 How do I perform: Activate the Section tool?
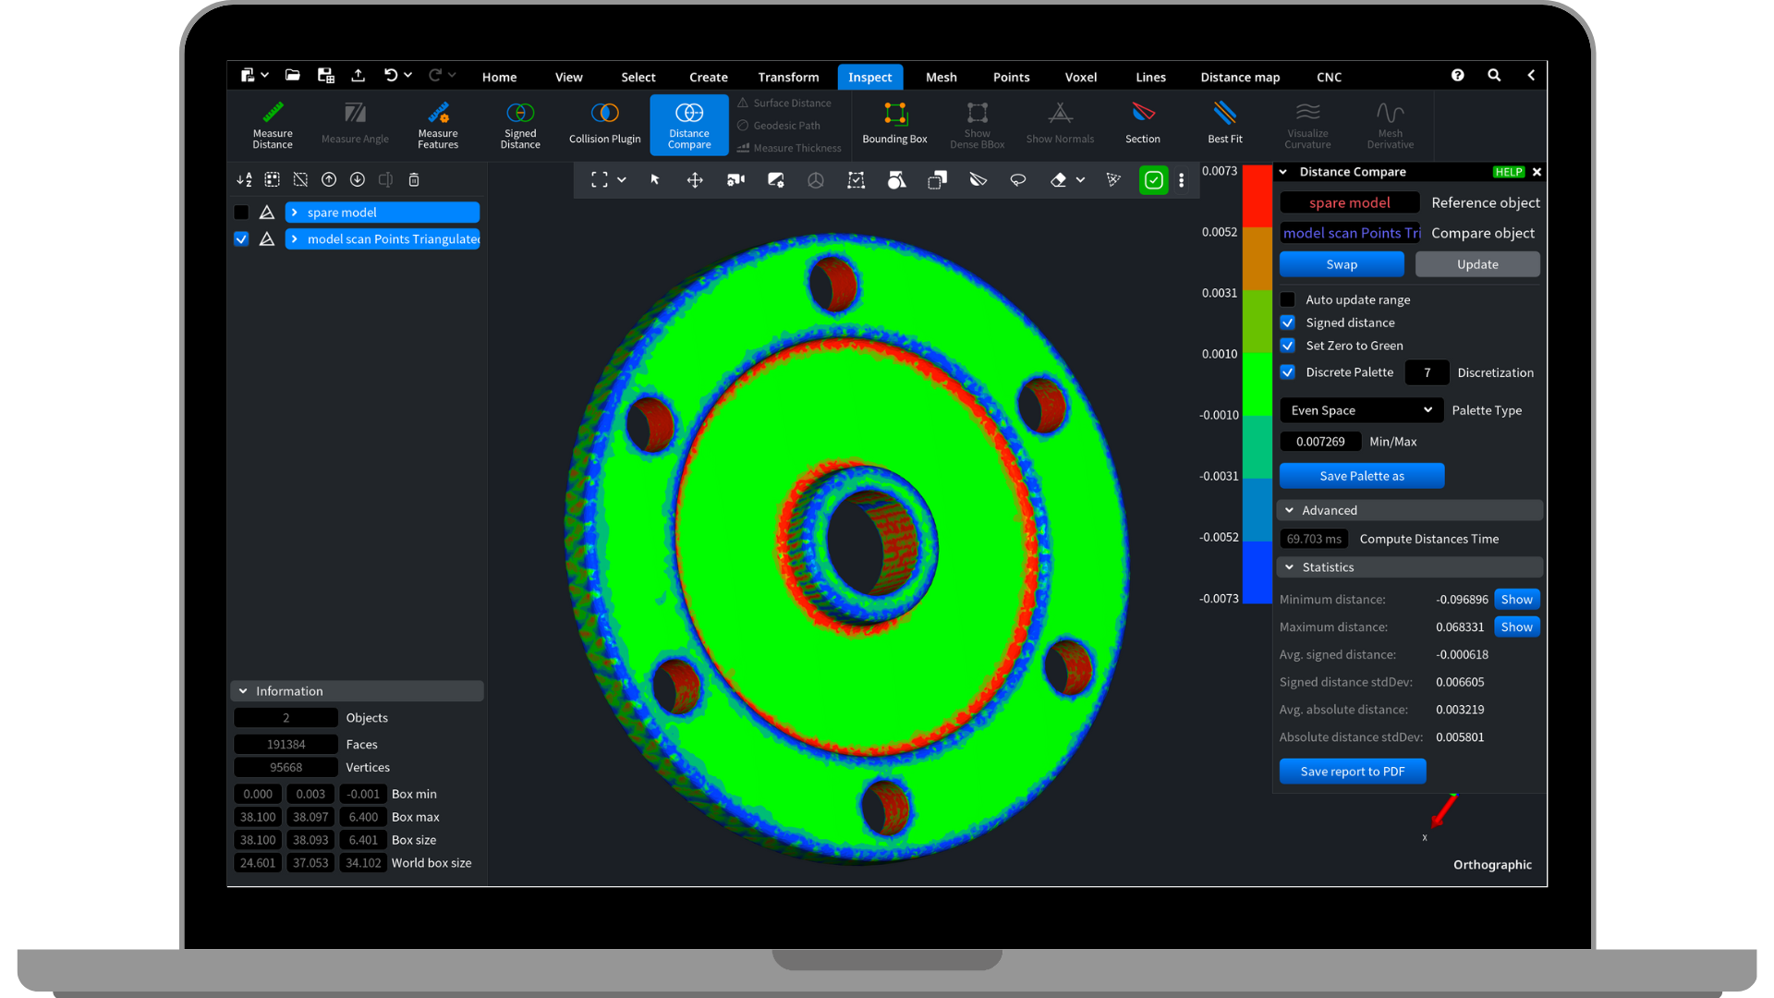(1143, 124)
